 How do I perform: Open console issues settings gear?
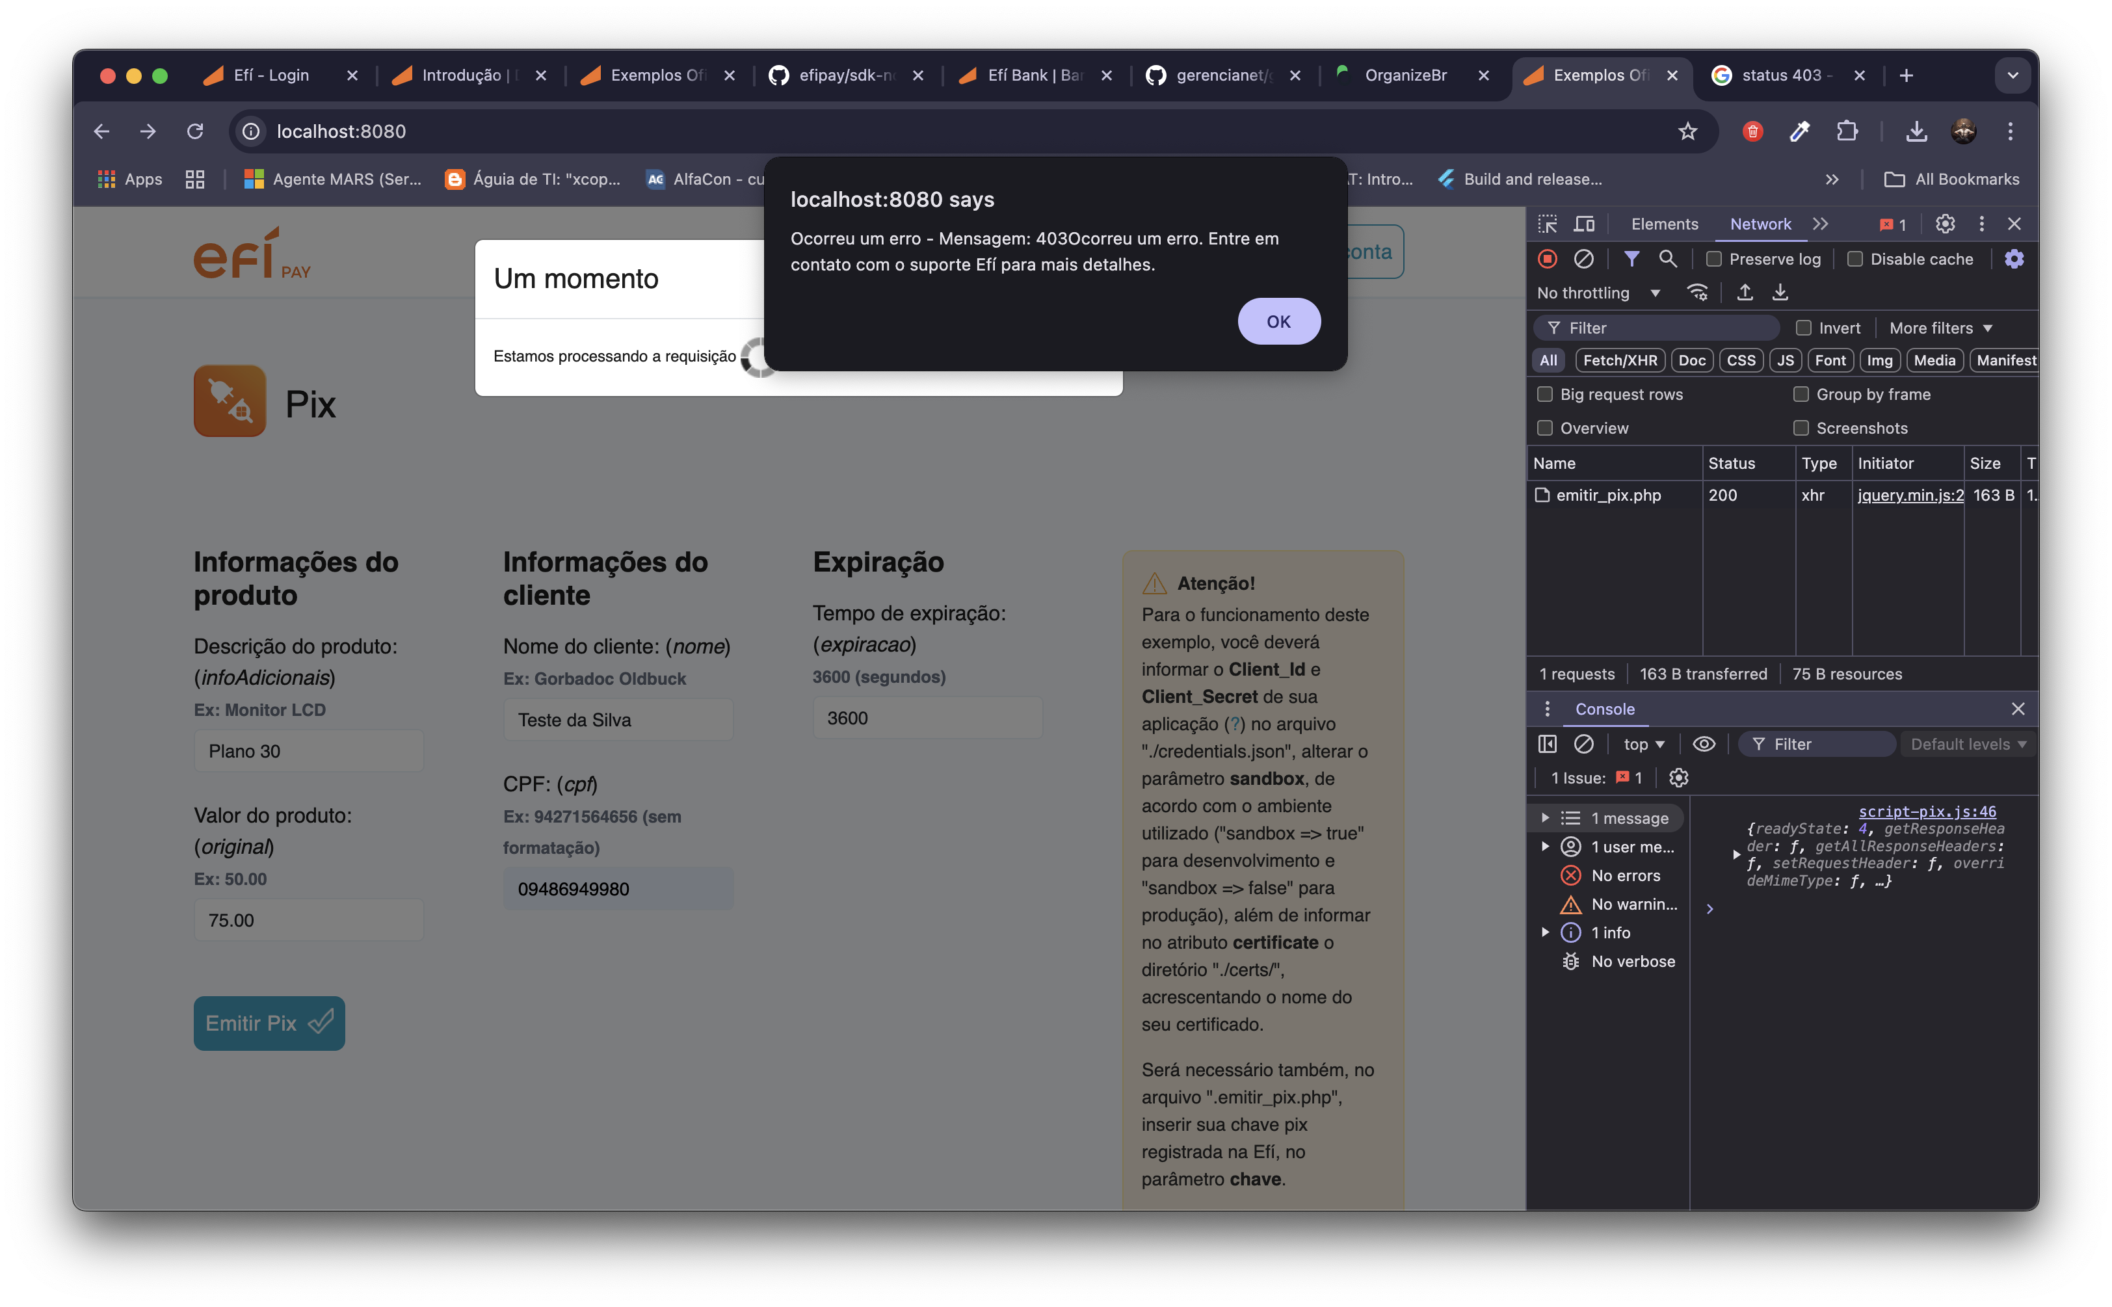pos(1679,778)
